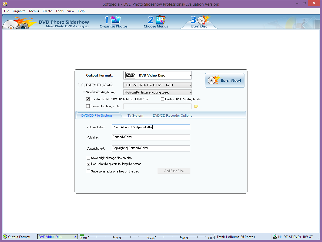Open the View menu
Screen dimensions: 322x242
coord(71,11)
